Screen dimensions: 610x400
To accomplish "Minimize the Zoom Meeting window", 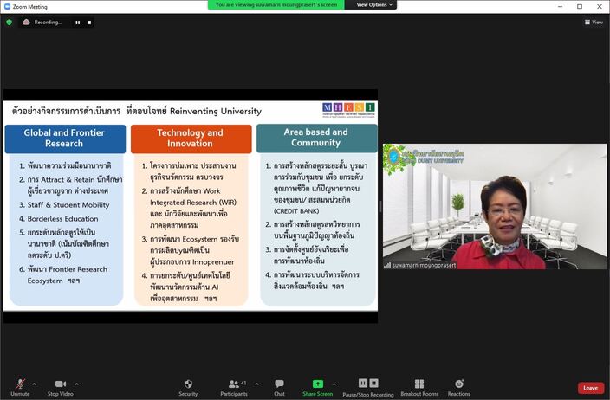I will 560,6.
